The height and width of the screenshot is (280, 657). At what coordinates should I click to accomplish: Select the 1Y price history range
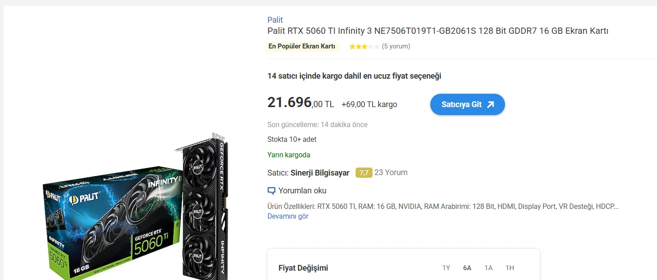pos(446,268)
